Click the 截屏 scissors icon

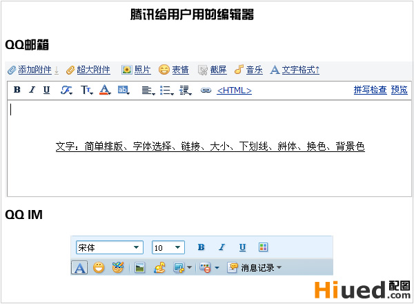(203, 70)
